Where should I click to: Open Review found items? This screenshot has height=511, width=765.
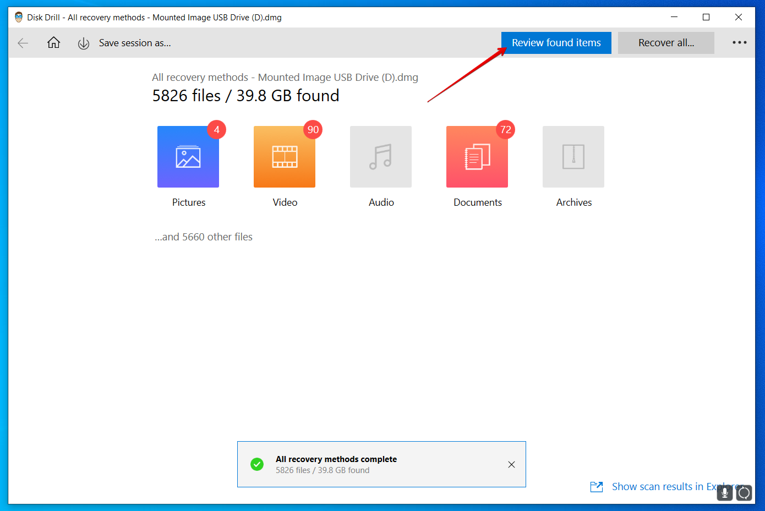point(556,43)
